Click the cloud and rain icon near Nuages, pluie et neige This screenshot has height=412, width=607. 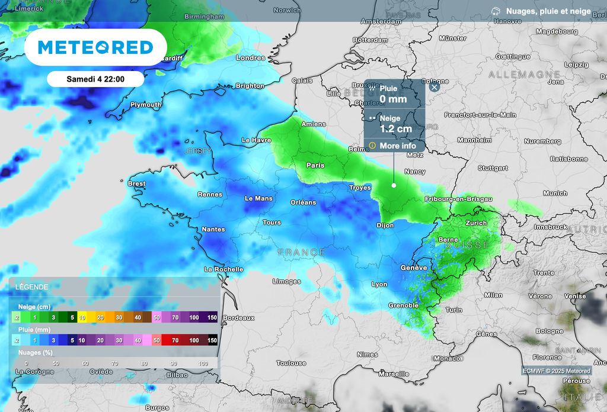coord(496,9)
